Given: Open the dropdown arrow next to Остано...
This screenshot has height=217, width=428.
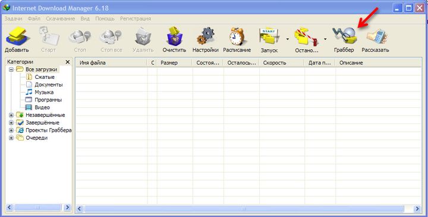Looking at the screenshot, I should tap(325, 39).
